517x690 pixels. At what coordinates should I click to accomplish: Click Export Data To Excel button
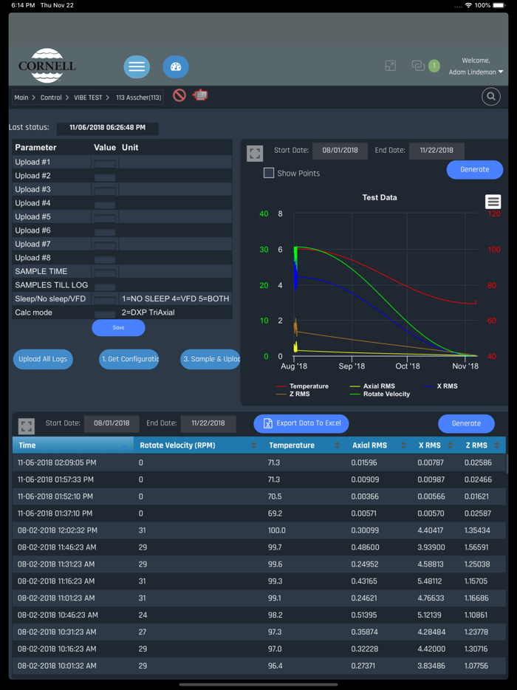click(x=301, y=423)
